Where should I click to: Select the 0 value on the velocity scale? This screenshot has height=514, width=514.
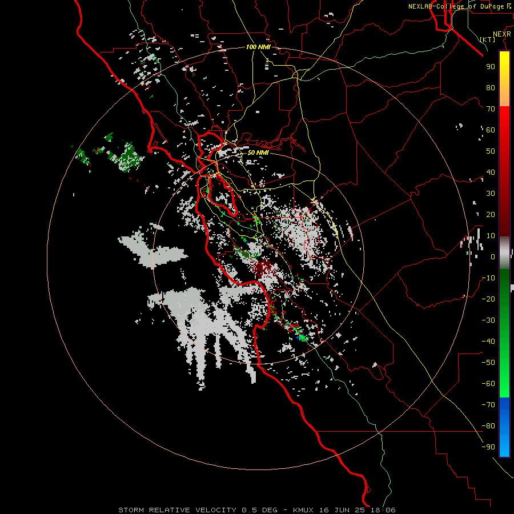point(493,256)
